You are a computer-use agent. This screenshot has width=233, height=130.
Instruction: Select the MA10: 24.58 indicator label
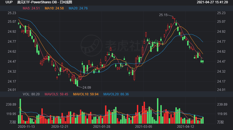coord(54,8)
